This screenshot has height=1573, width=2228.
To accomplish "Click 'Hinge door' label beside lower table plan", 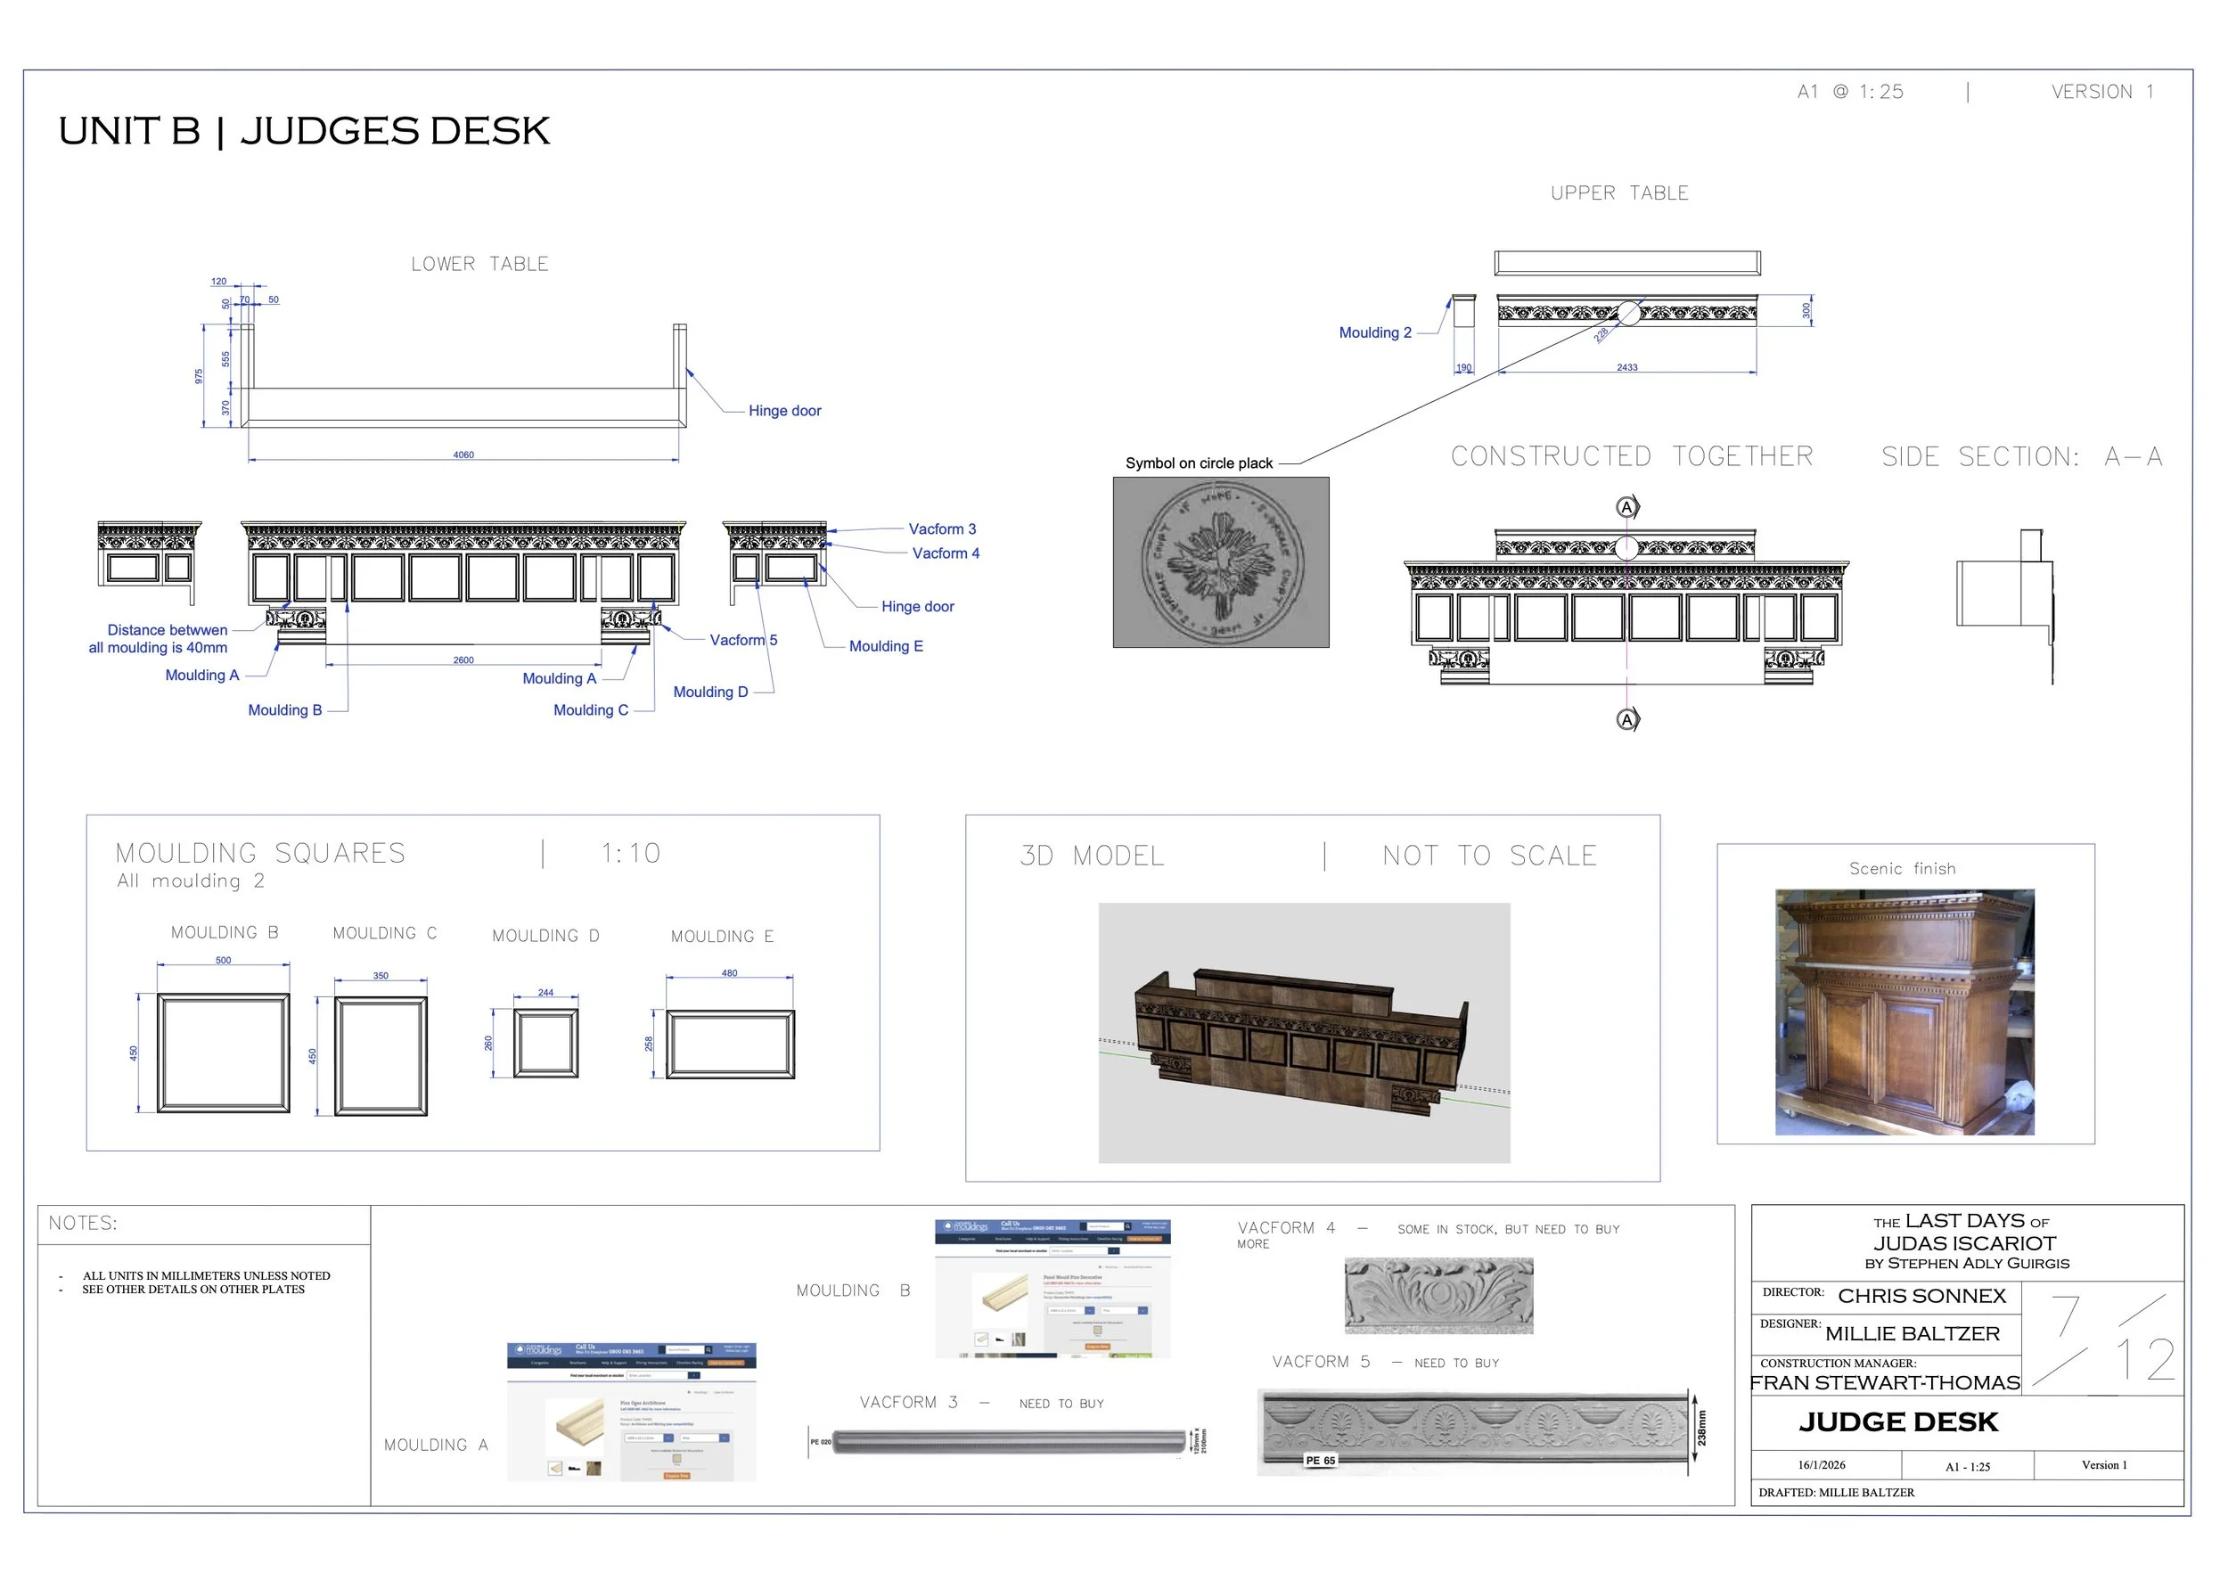I will click(x=784, y=411).
